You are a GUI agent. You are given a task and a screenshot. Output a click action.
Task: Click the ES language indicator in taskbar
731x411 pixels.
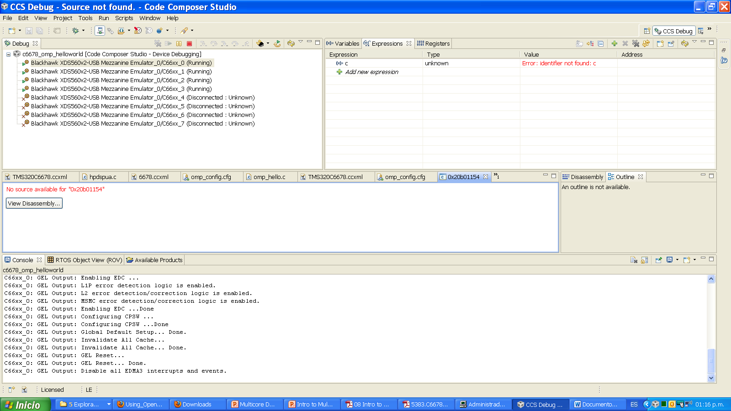(634, 405)
